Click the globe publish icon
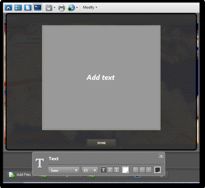Image resolution: width=205 pixels, height=188 pixels. pos(71,8)
